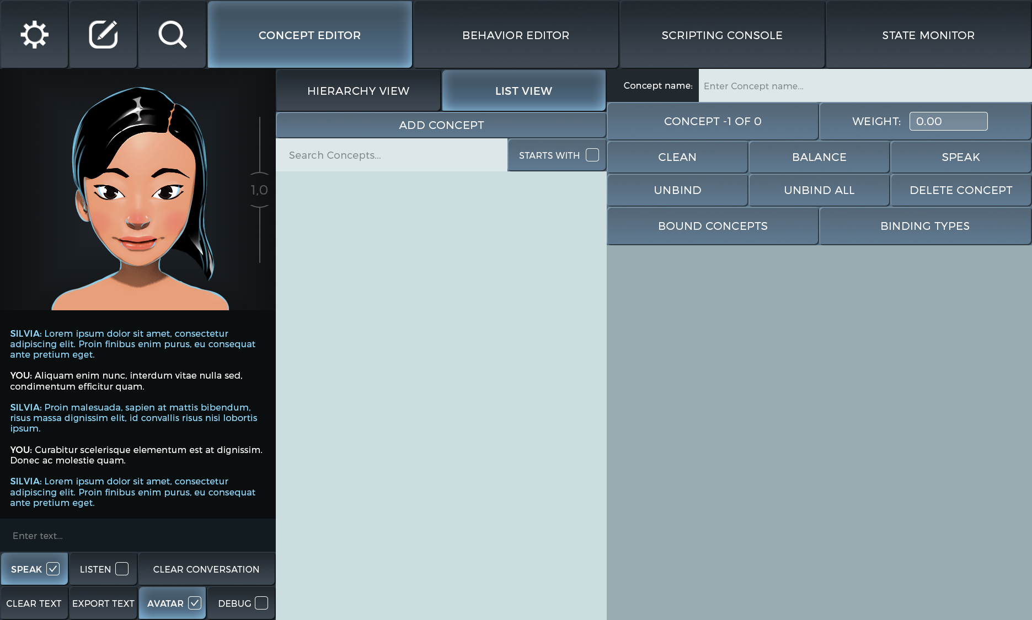Click the edit pencil icon
1032x620 pixels.
tap(103, 35)
